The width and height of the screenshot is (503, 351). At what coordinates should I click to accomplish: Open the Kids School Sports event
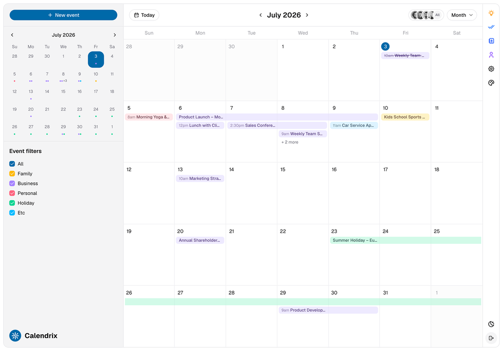405,117
